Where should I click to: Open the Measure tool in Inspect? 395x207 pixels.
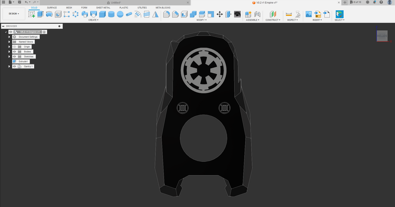pos(289,14)
